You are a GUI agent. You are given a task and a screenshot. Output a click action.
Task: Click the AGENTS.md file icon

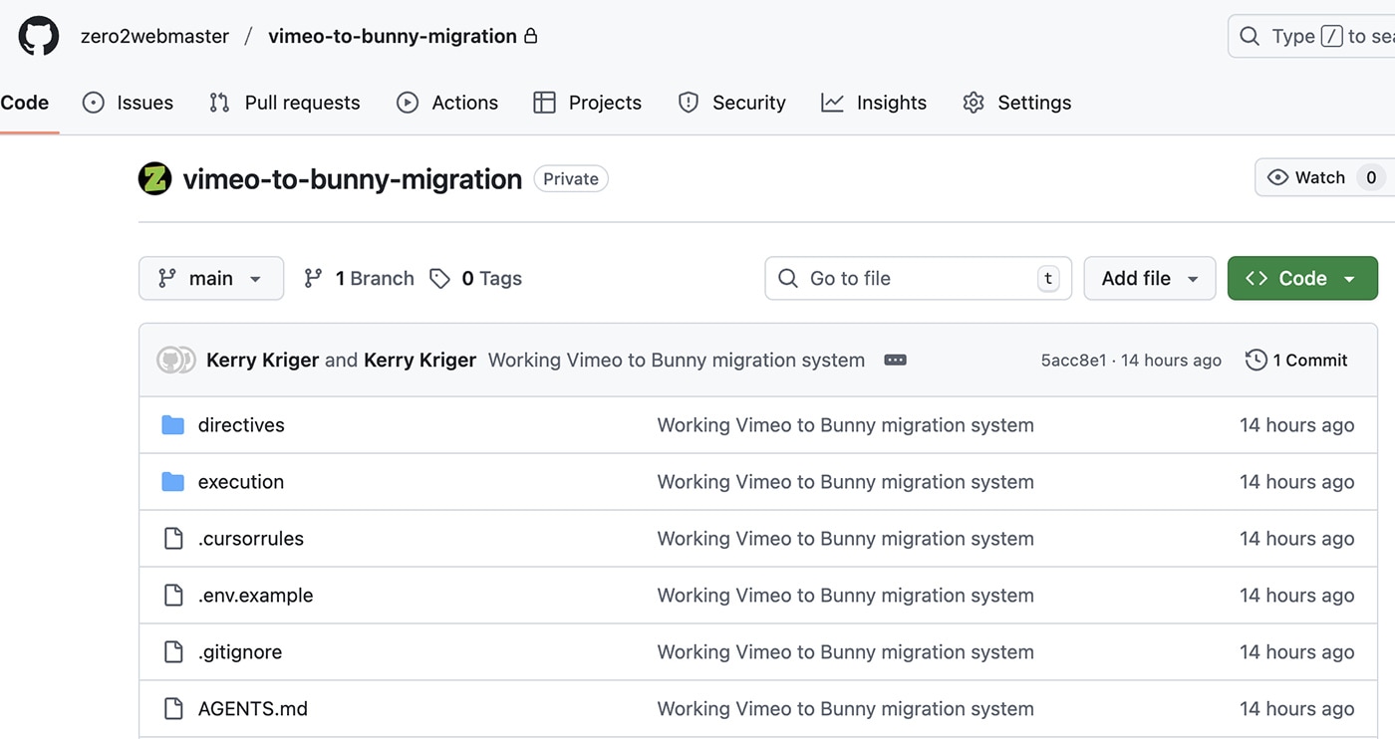coord(173,709)
